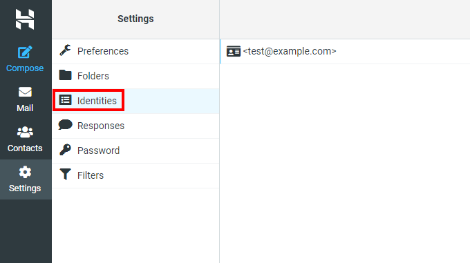Open the Password settings entry
Image resolution: width=470 pixels, height=263 pixels.
coord(135,150)
